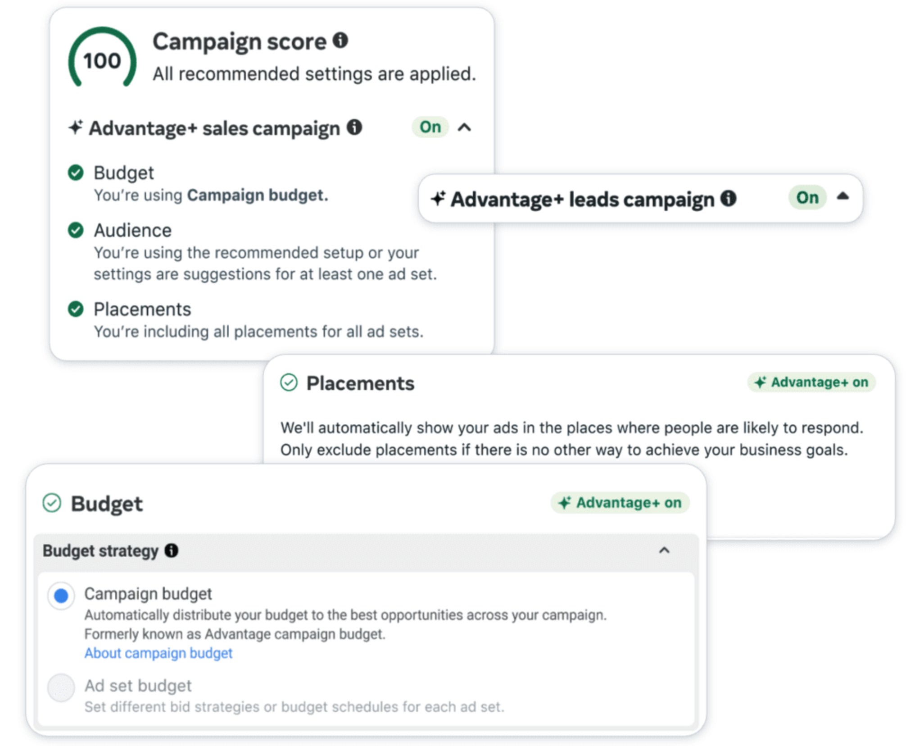Click info icon next to Advantage+ leads campaign
The height and width of the screenshot is (746, 915).
click(728, 198)
